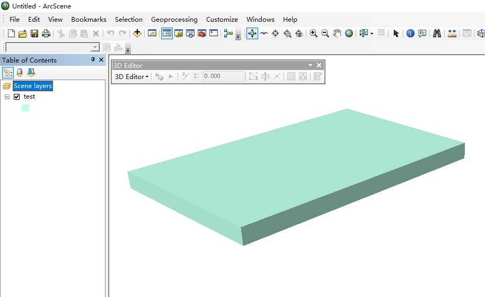The image size is (485, 297).
Task: Click the Full Extent globe icon
Action: (x=349, y=33)
